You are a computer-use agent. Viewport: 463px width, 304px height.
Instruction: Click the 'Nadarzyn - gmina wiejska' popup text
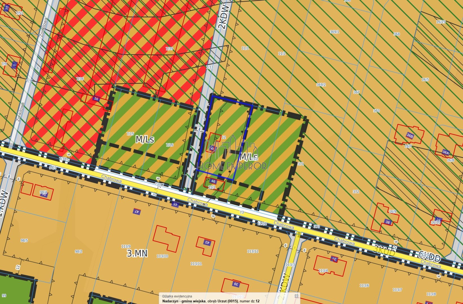(x=184, y=301)
